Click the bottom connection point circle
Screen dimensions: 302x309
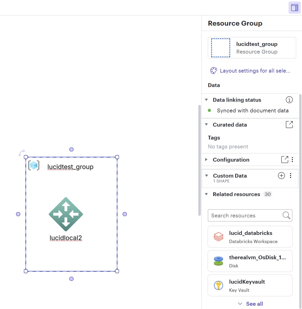(x=71, y=279)
